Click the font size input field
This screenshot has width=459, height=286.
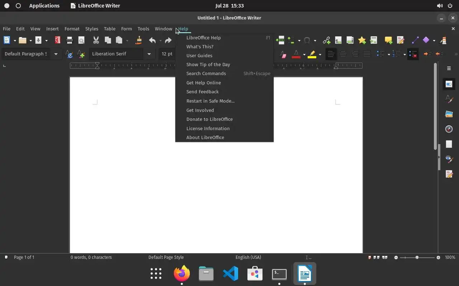tap(167, 54)
